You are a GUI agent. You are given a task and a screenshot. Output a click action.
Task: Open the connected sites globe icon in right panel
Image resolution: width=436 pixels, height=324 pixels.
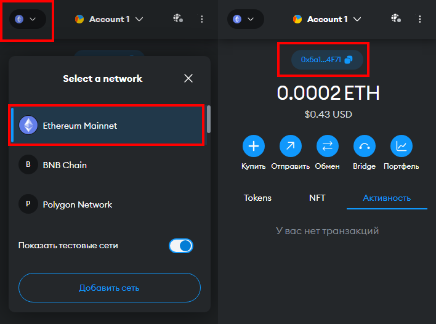tap(396, 19)
